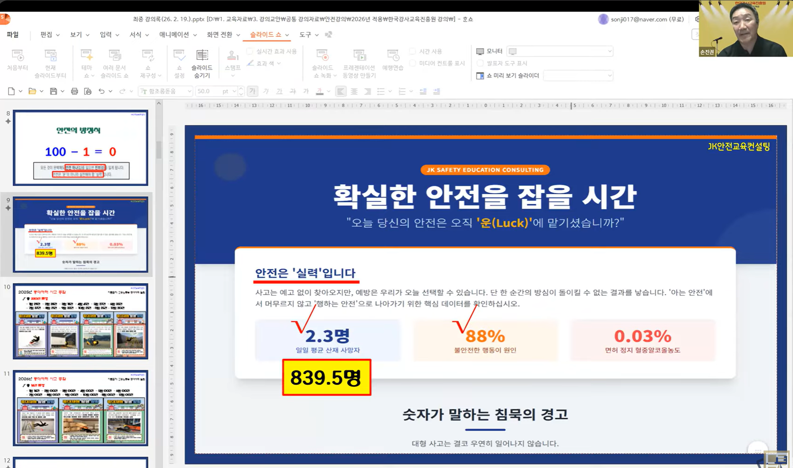
Task: Toggle Show Presenter Tools (발표자 도구 표시) checkbox
Action: point(480,63)
